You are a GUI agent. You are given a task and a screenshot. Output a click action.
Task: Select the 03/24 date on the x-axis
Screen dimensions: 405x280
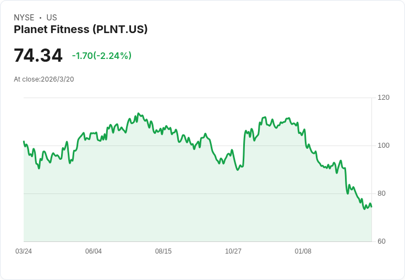pos(24,251)
